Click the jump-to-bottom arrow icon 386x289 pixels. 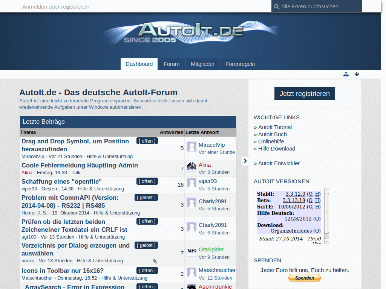click(357, 74)
